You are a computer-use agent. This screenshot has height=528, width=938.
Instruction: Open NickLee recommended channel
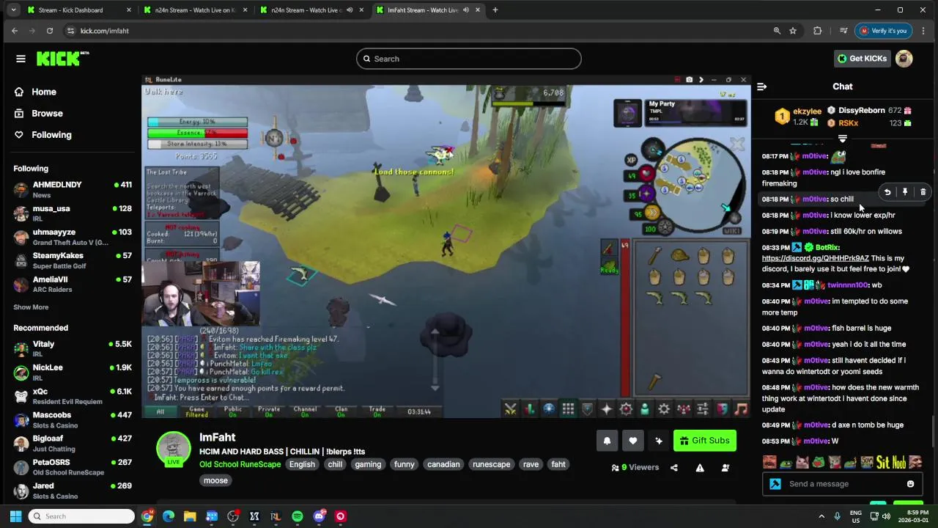point(72,372)
